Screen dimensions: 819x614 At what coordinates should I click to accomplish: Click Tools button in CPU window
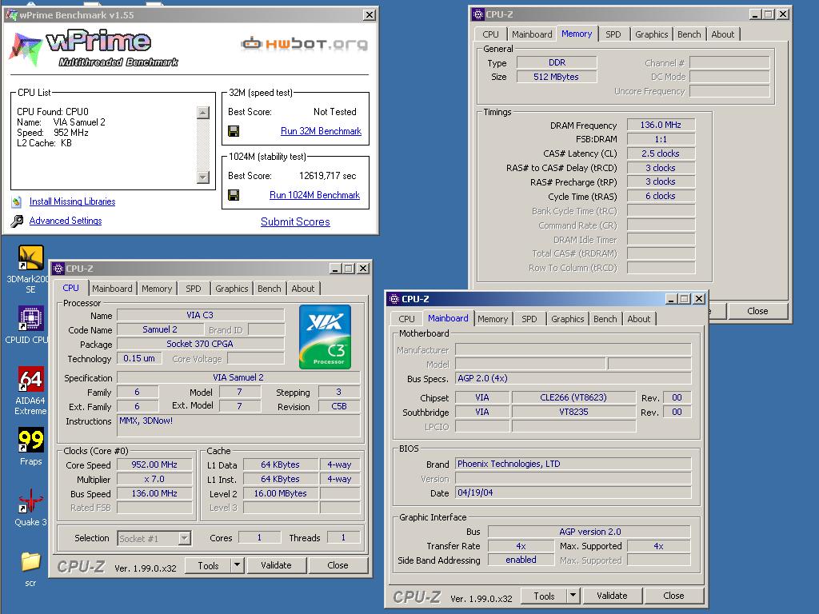(x=209, y=565)
